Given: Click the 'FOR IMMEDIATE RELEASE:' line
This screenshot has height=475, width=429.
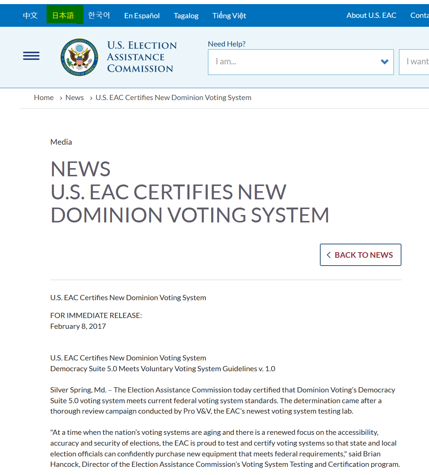Looking at the screenshot, I should tap(96, 315).
